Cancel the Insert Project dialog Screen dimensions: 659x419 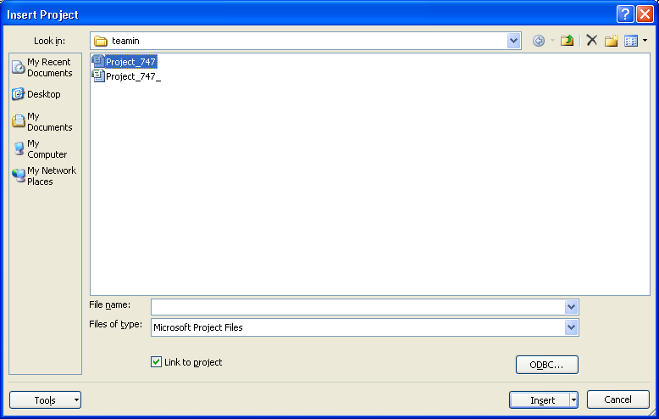coord(618,399)
